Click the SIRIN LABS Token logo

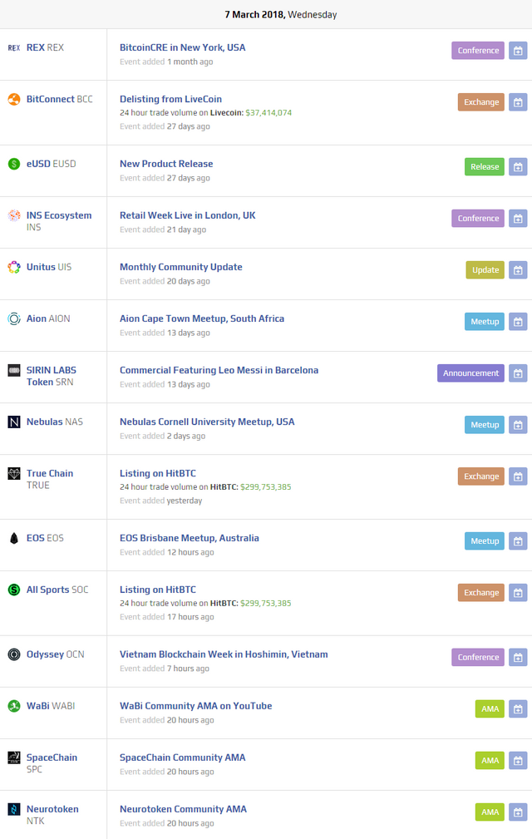point(14,370)
